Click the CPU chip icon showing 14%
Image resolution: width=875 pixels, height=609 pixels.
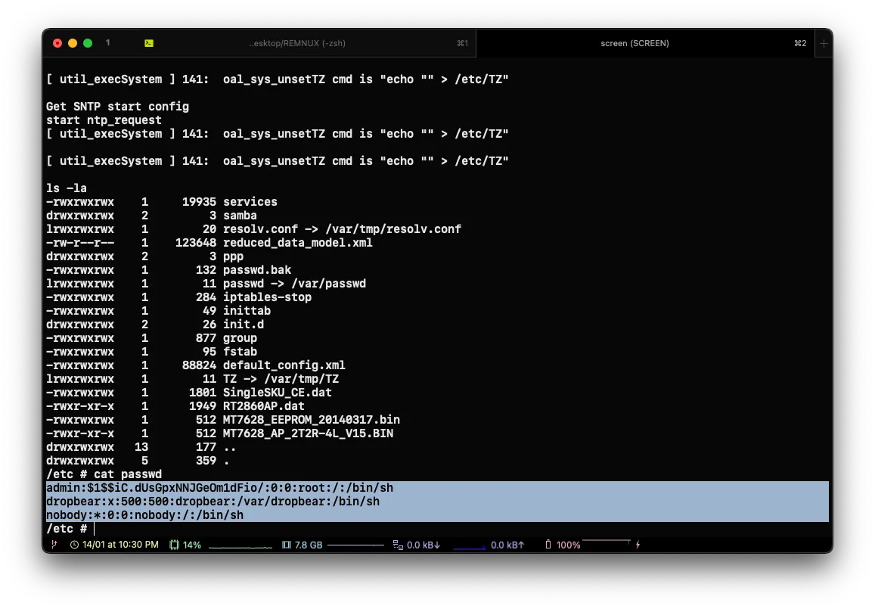pyautogui.click(x=175, y=545)
